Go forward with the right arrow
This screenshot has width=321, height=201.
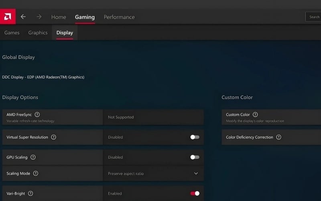pos(39,17)
